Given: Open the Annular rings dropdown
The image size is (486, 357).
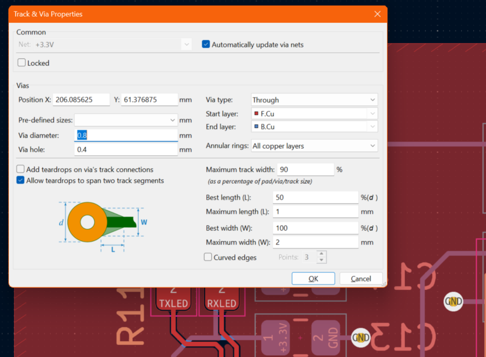Looking at the screenshot, I should (x=314, y=146).
